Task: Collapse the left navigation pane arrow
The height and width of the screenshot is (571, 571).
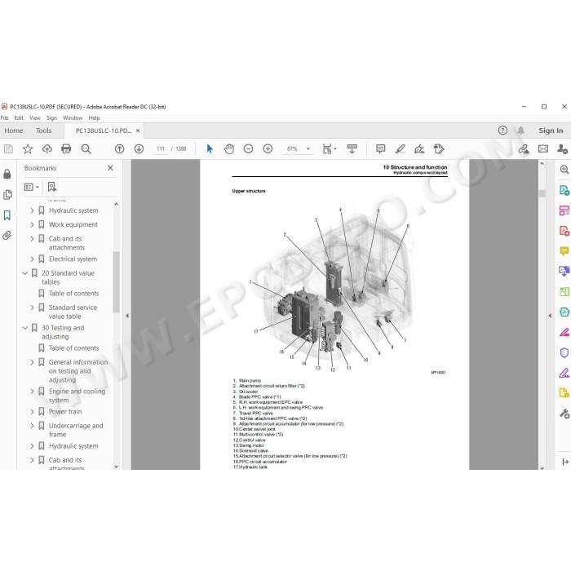Action: (x=127, y=316)
